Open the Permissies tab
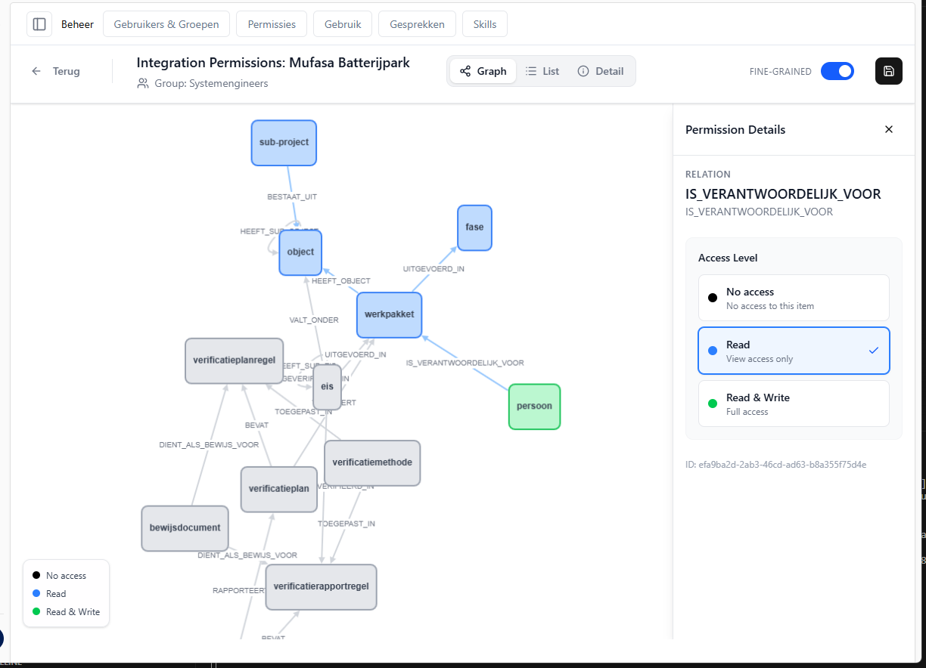Viewport: 926px width, 668px height. [x=272, y=24]
